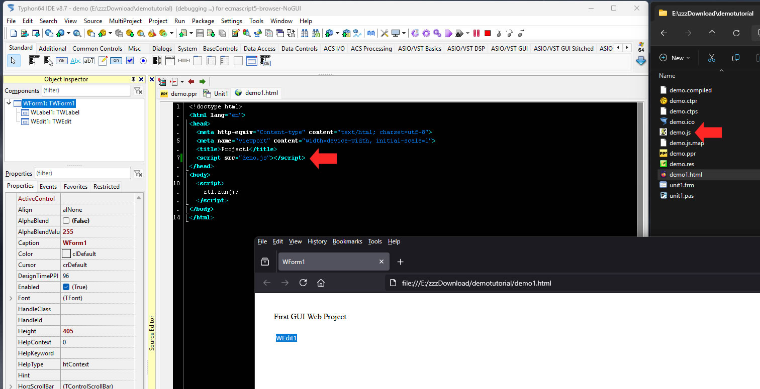Select WLabel1: TWLabel in component tree
This screenshot has height=389, width=760.
click(55, 112)
